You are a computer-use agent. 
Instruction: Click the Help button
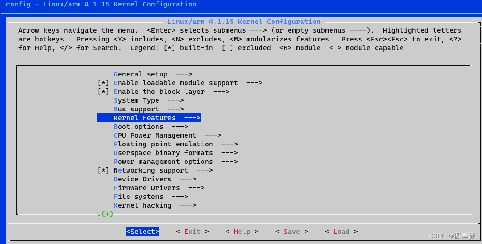[x=242, y=232]
